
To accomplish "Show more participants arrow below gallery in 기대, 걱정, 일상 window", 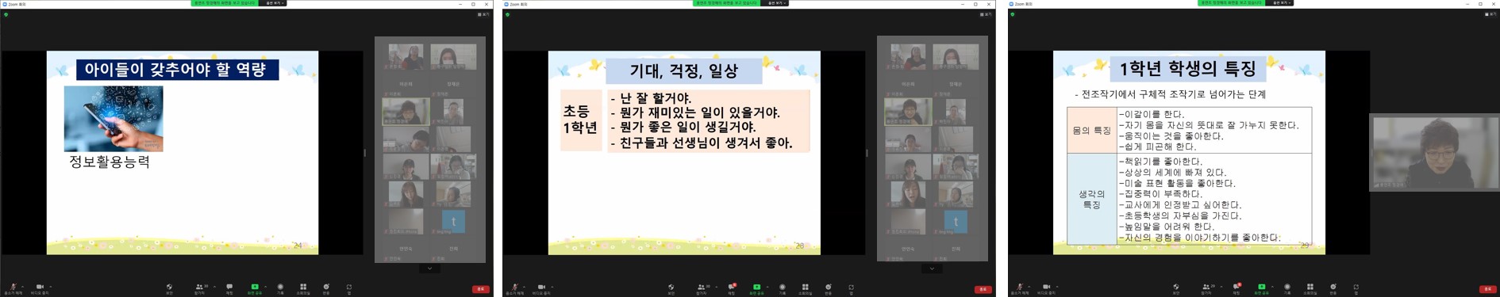I will (932, 268).
